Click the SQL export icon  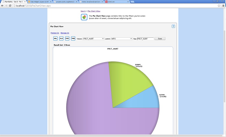tap(55, 38)
